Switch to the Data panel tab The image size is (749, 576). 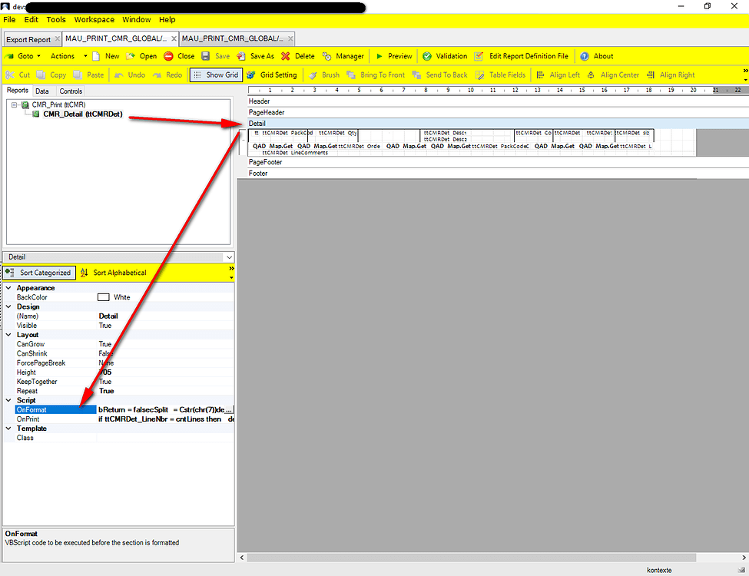click(x=42, y=91)
